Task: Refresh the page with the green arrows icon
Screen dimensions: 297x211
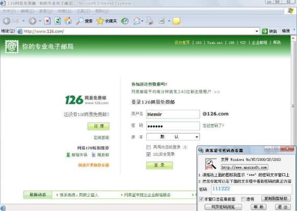Action: point(58,21)
